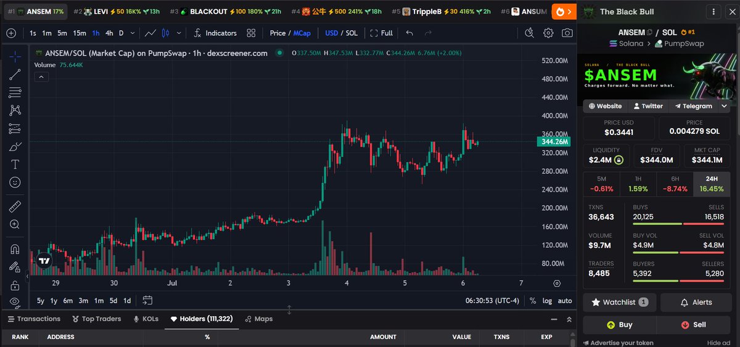Copy the ANSEM token address icon

coord(649,32)
